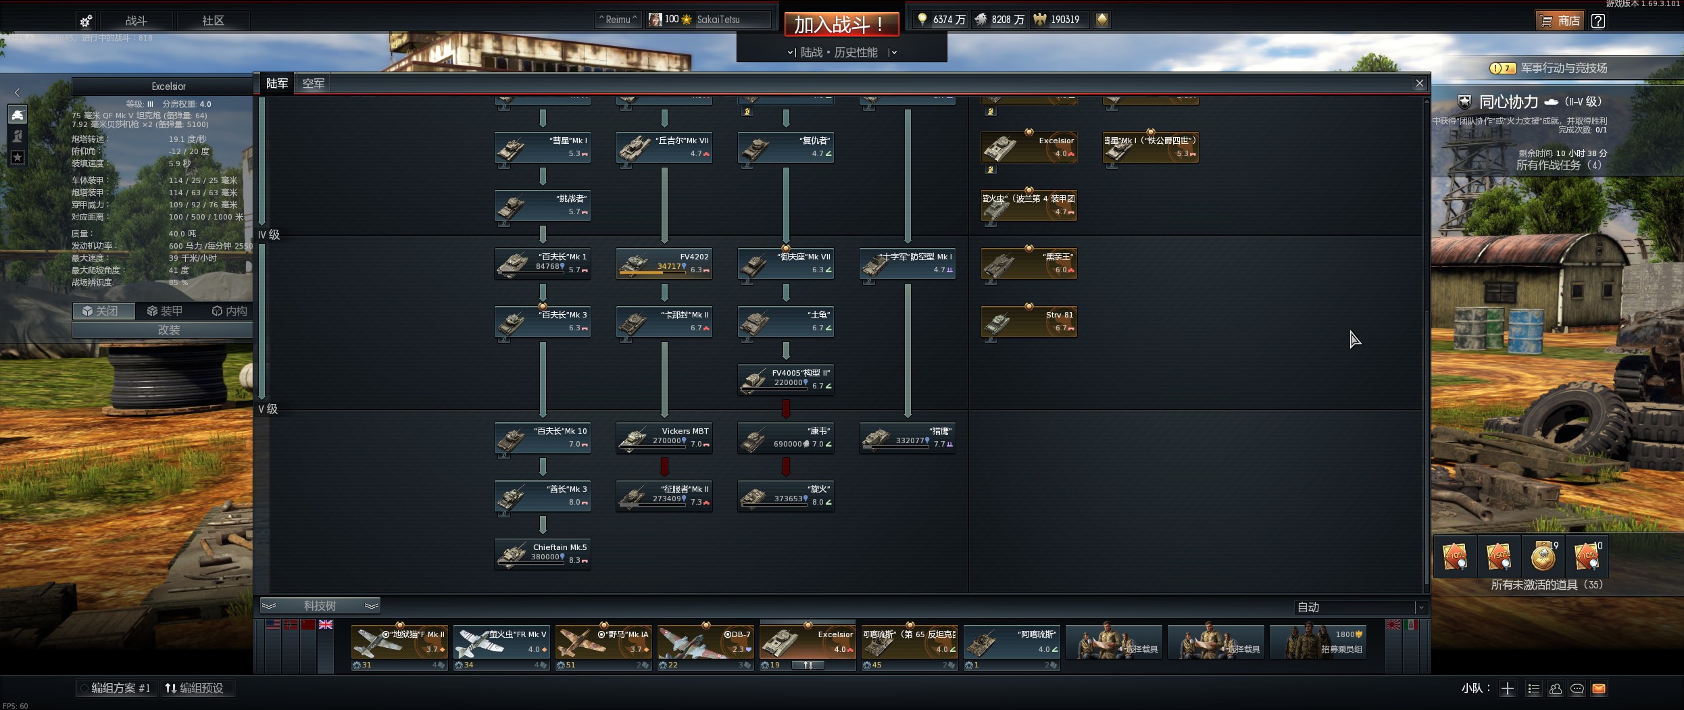Click the 改装 modifications button
Viewport: 1684px width, 710px height.
pyautogui.click(x=163, y=330)
